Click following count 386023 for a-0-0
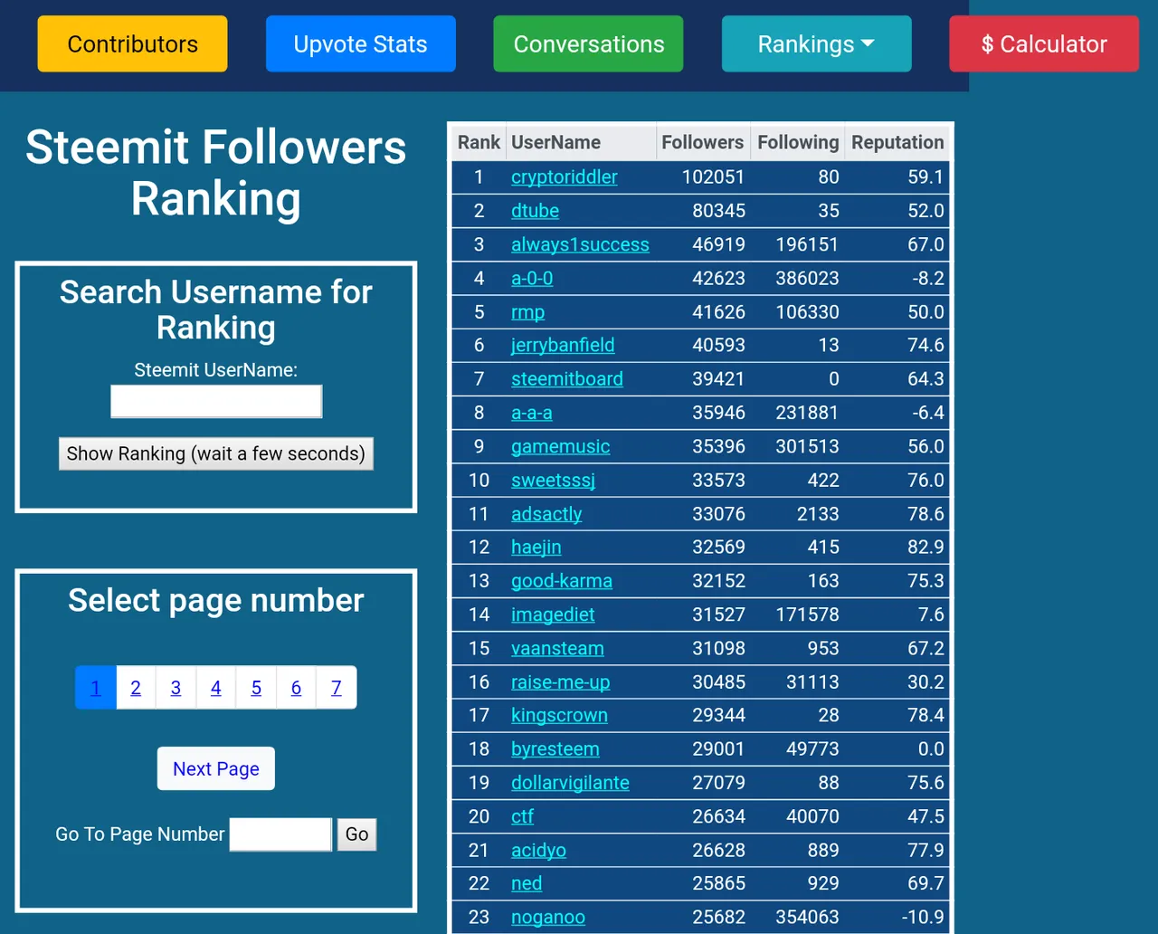 (x=807, y=278)
